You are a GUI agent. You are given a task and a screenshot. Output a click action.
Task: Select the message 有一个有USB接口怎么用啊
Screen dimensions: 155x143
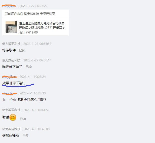tap(24, 100)
